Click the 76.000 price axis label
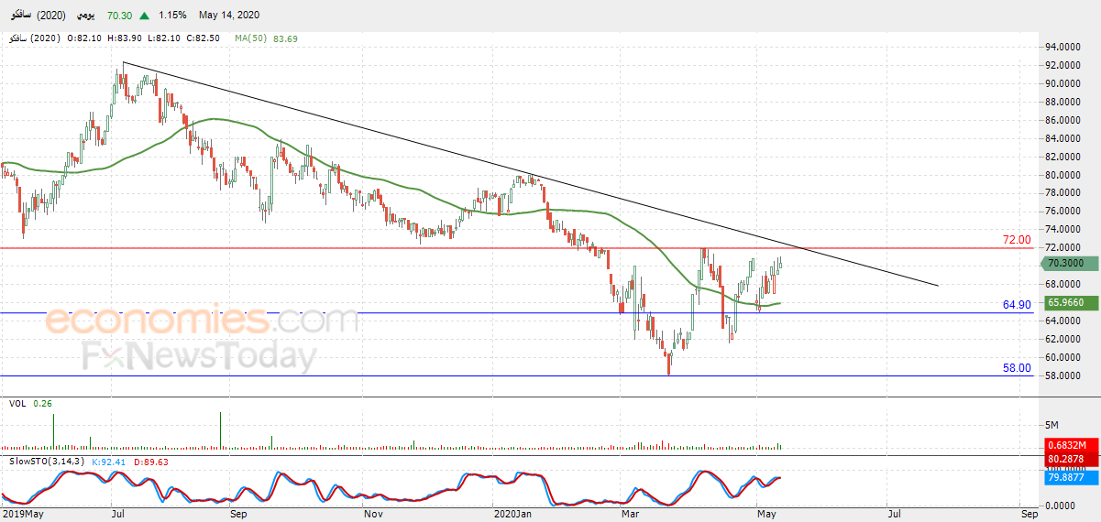This screenshot has height=522, width=1101. (1061, 212)
